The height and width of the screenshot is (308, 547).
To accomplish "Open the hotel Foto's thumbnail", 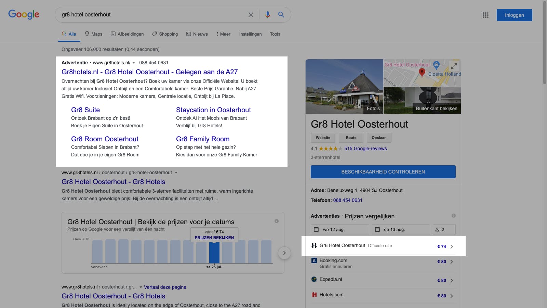I will (x=344, y=87).
